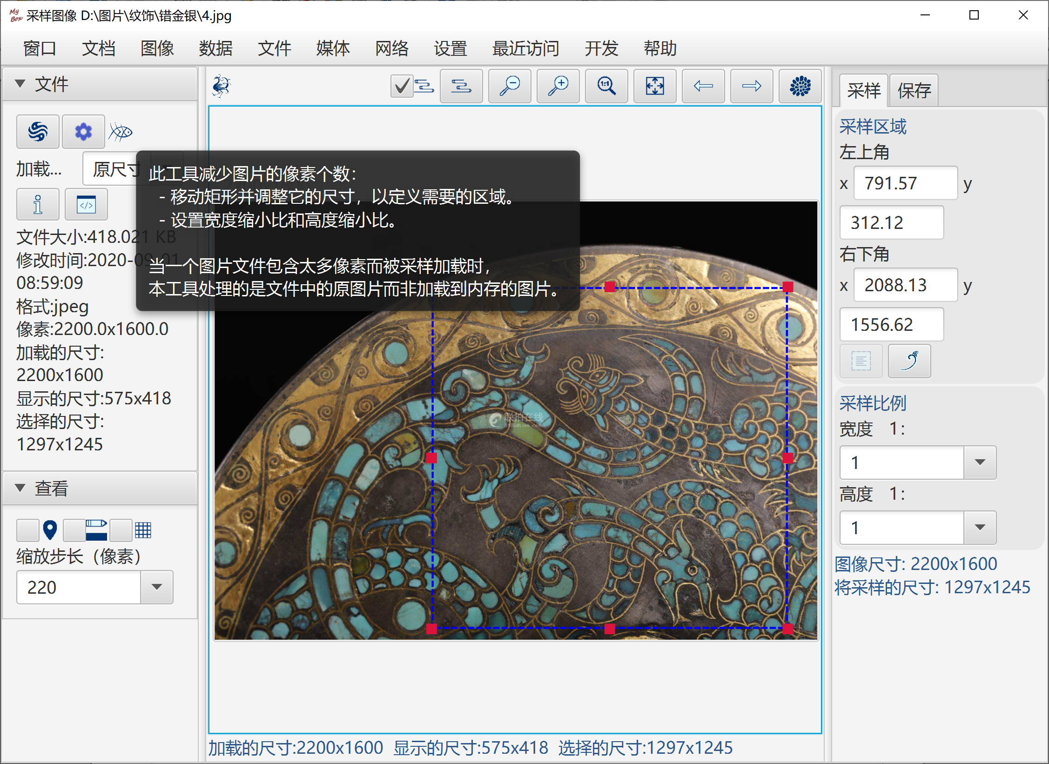
Task: Click the select-area lines icon beside the checkbox
Action: pyautogui.click(x=424, y=86)
